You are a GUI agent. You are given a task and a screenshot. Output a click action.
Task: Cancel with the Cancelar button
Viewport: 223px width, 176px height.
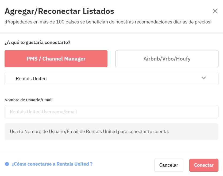point(168,165)
